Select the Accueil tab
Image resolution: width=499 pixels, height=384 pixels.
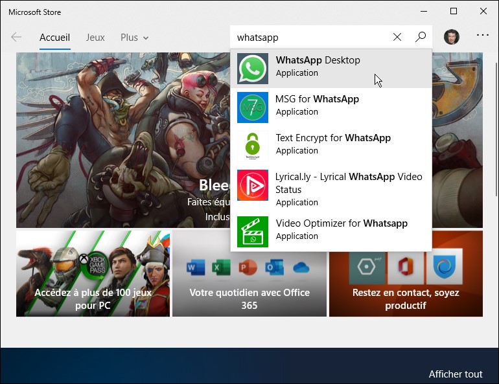click(x=54, y=38)
